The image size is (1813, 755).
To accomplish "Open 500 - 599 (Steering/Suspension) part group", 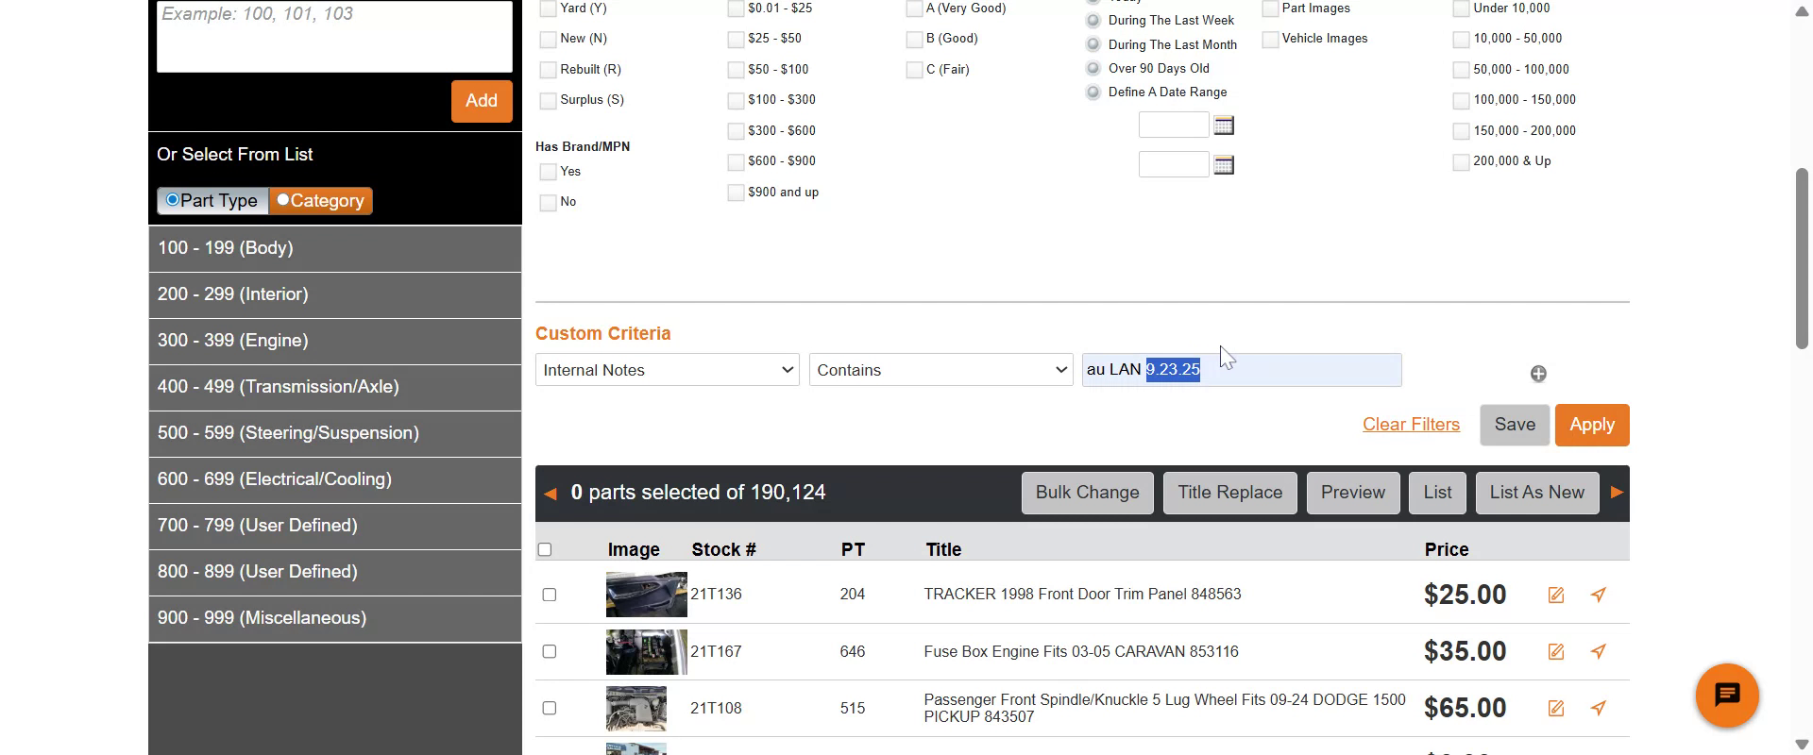I will click(x=335, y=433).
